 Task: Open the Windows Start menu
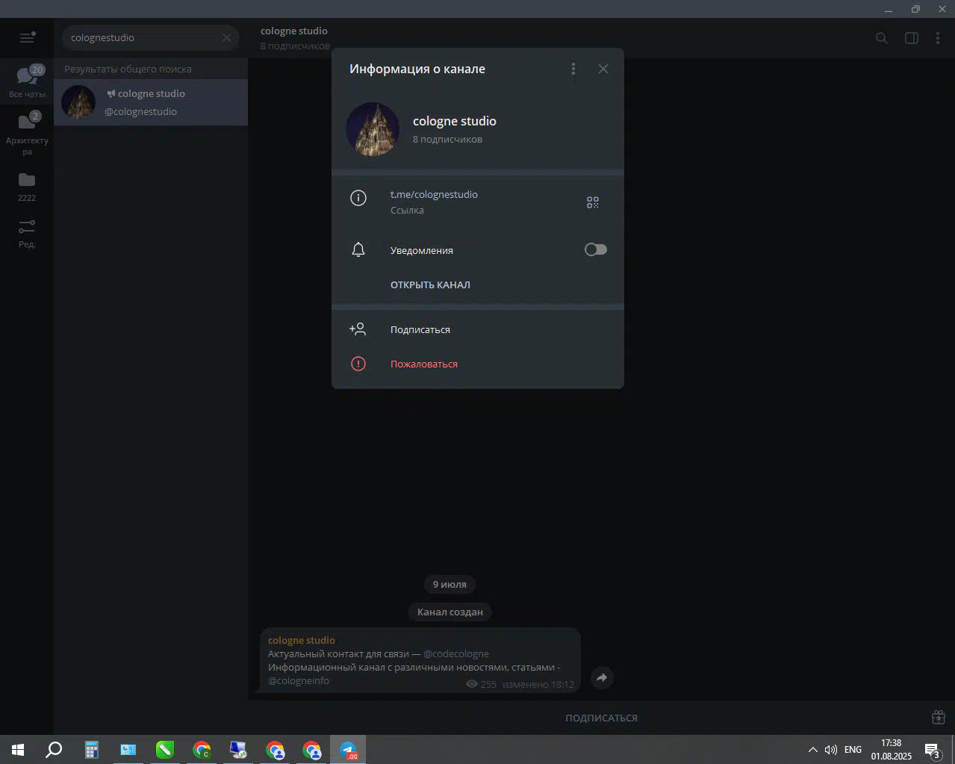pos(18,750)
